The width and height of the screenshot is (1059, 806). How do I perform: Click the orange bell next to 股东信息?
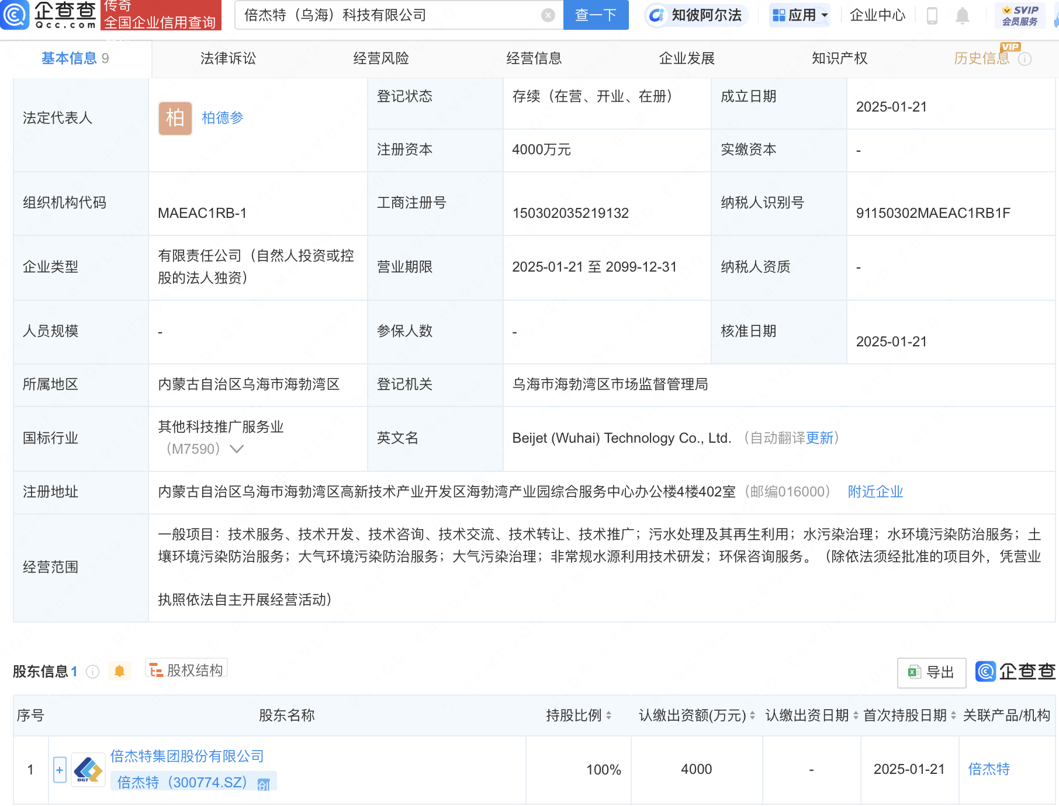(119, 671)
